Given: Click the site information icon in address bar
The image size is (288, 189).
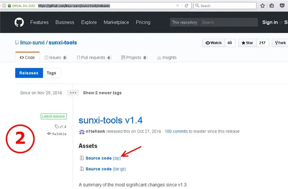Looking at the screenshot, I should tap(4, 6).
